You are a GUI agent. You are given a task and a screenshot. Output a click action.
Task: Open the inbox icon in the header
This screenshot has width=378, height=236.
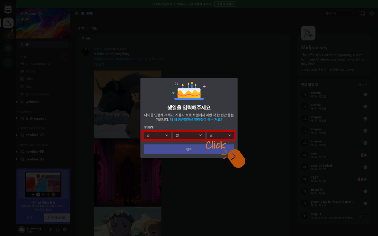tap(363, 14)
